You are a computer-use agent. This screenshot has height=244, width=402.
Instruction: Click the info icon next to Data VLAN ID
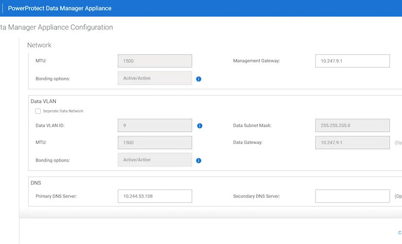[x=199, y=126]
